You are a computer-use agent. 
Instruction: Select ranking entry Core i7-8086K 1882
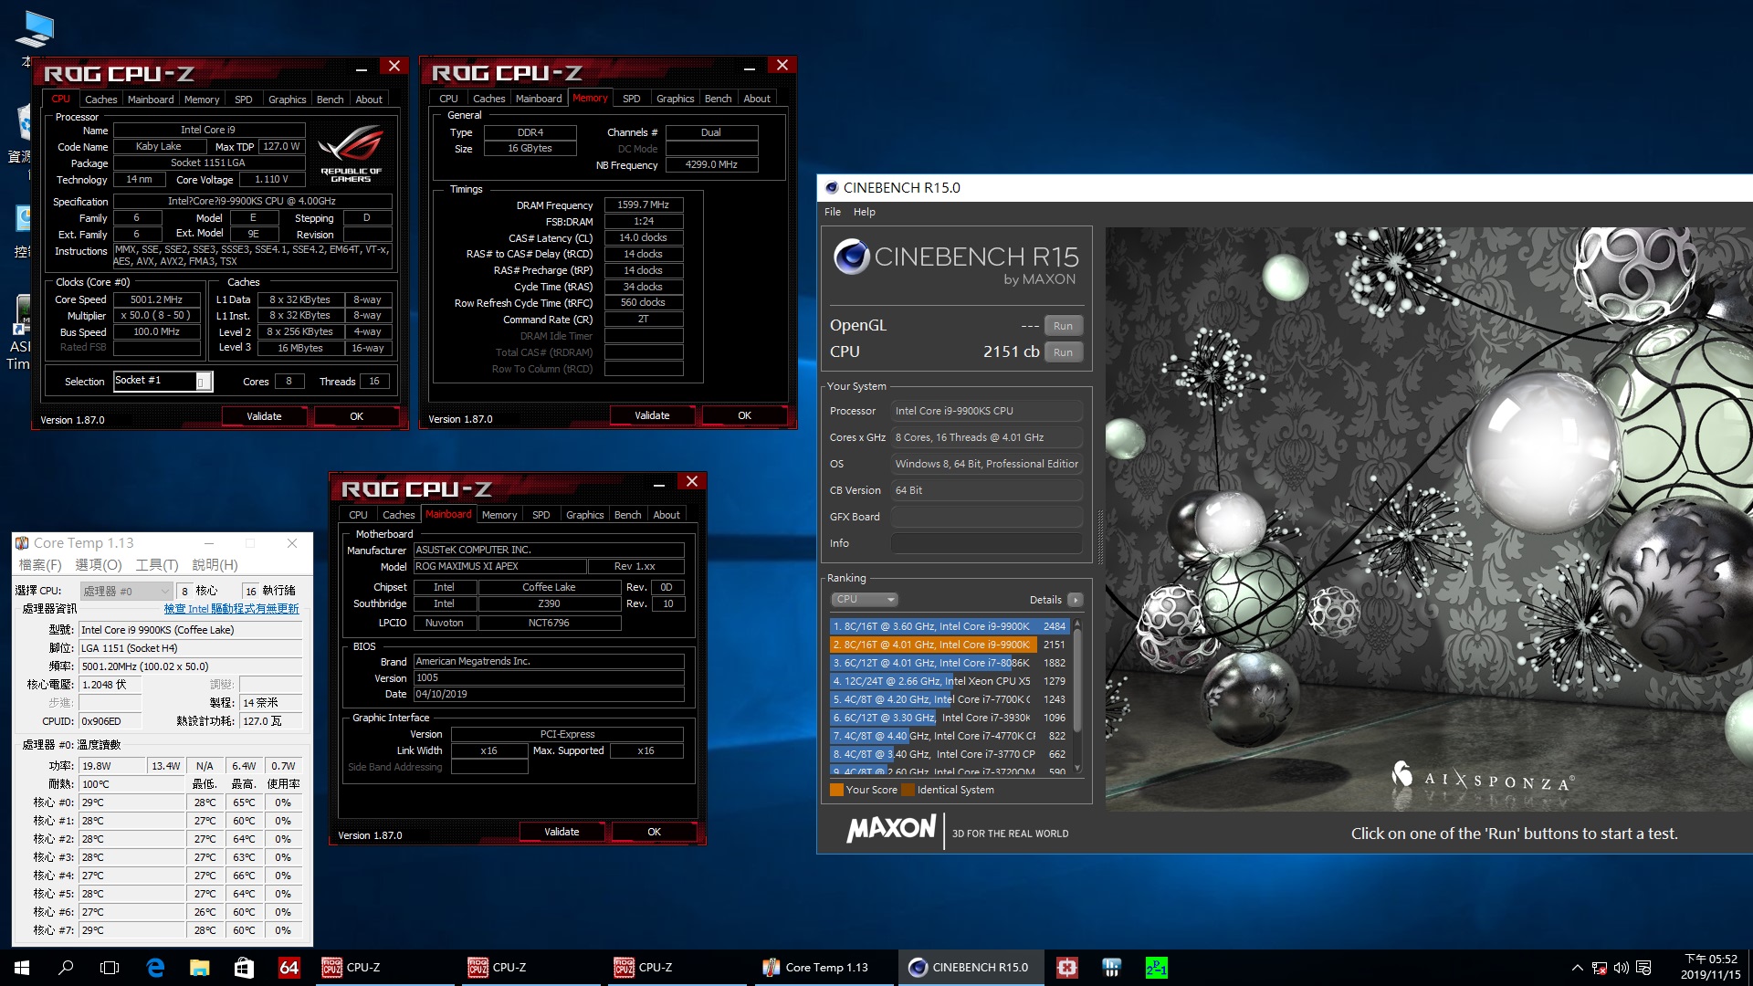[950, 663]
